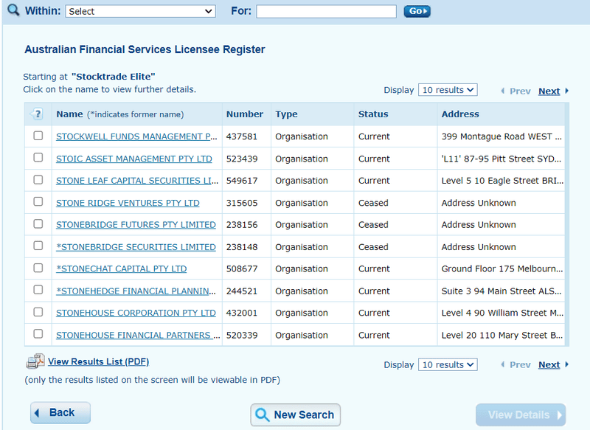Viewport: 590px width, 430px height.
Task: Open *STONECHAT CAPITAL PTY LTD link
Action: pyautogui.click(x=121, y=268)
